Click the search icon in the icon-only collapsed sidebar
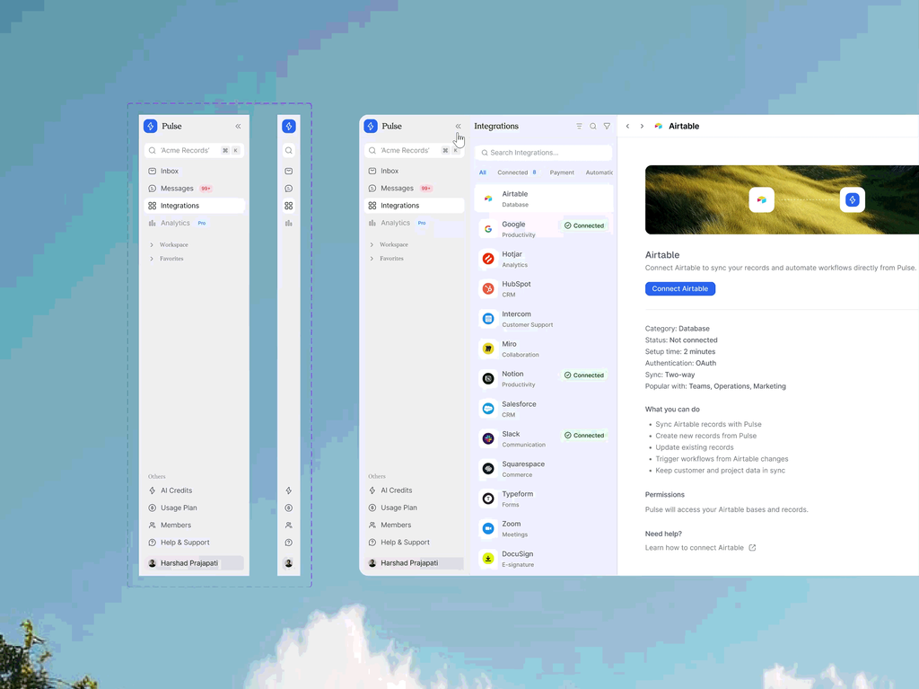This screenshot has width=919, height=689. (288, 150)
